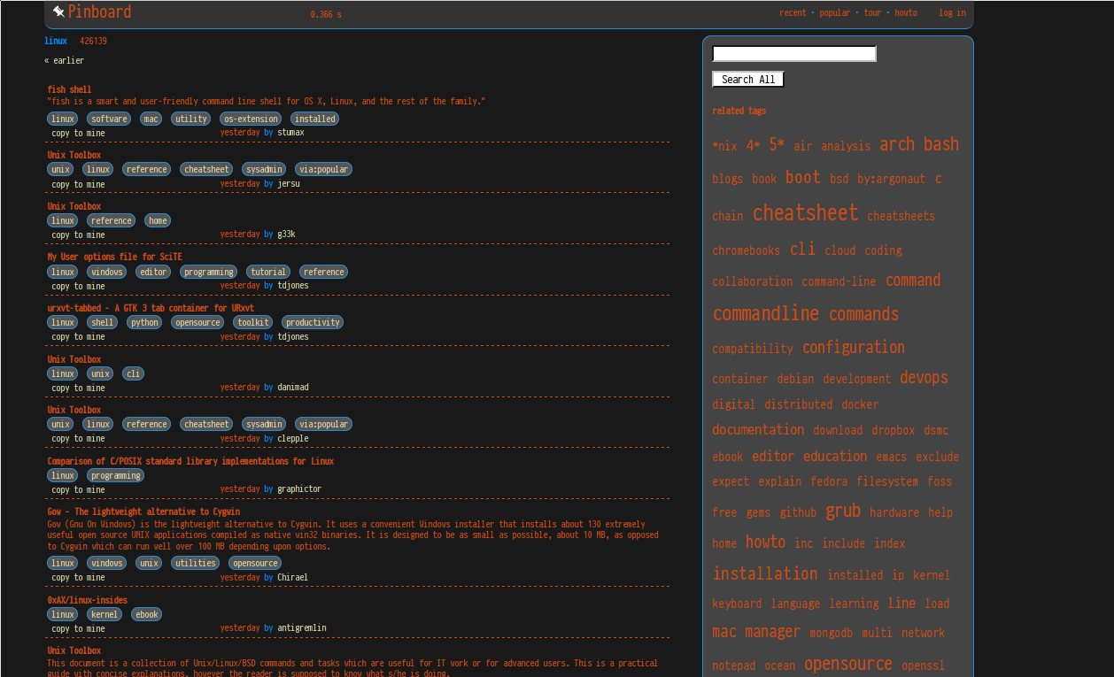Click the grub related tag
The height and width of the screenshot is (677, 1114).
tap(842, 511)
